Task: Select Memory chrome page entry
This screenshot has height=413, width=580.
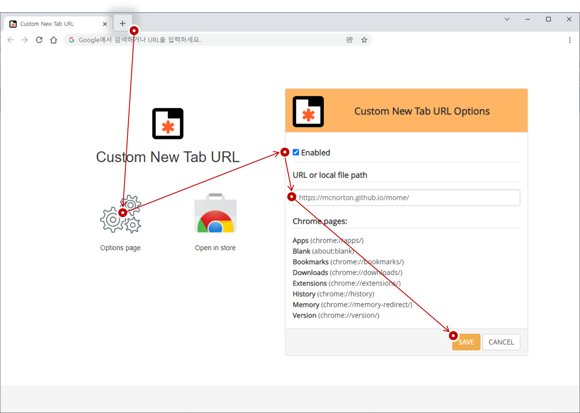Action: tap(353, 305)
